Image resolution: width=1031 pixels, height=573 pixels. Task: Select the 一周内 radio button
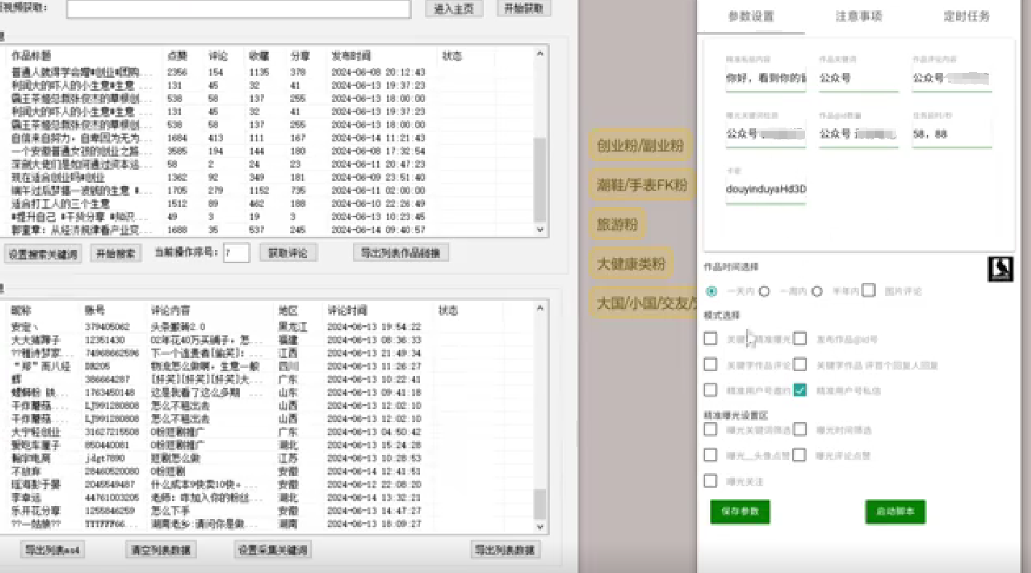(x=764, y=291)
